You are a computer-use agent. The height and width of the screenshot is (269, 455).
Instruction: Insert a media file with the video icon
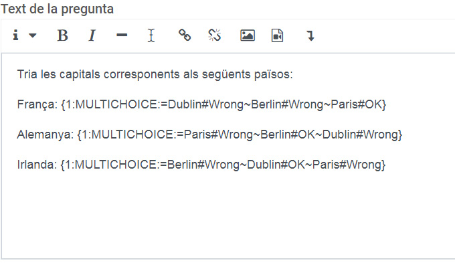(278, 36)
